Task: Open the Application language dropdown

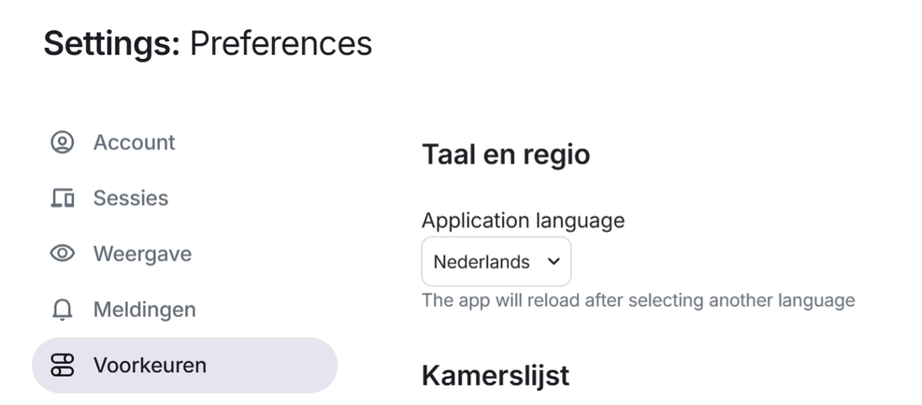Action: point(495,262)
